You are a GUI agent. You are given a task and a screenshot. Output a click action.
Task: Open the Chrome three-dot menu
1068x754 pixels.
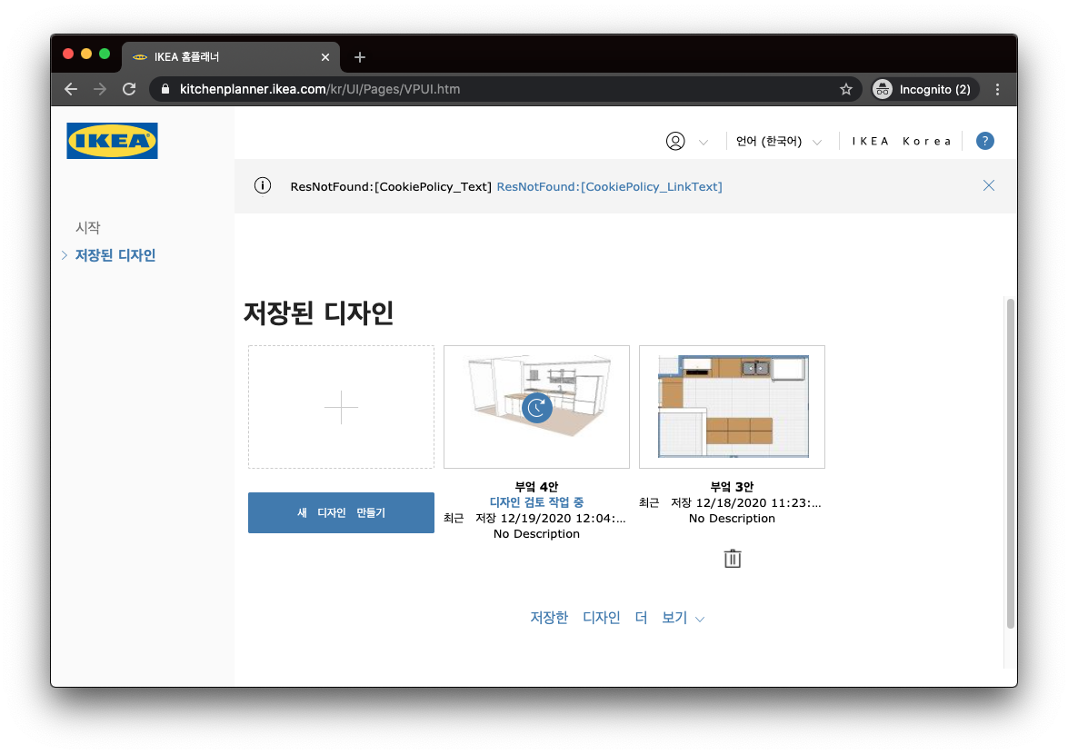(997, 89)
